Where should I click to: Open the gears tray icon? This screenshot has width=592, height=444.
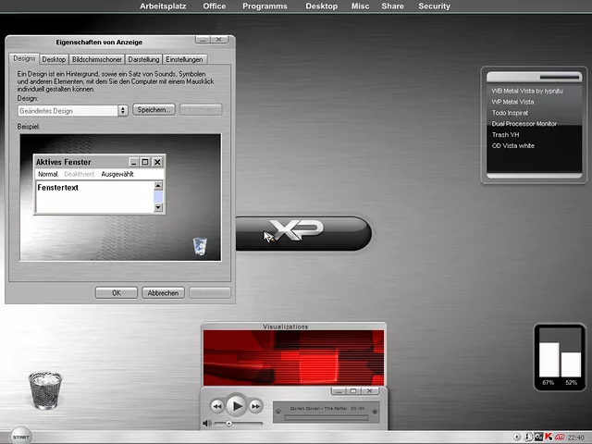coord(538,437)
